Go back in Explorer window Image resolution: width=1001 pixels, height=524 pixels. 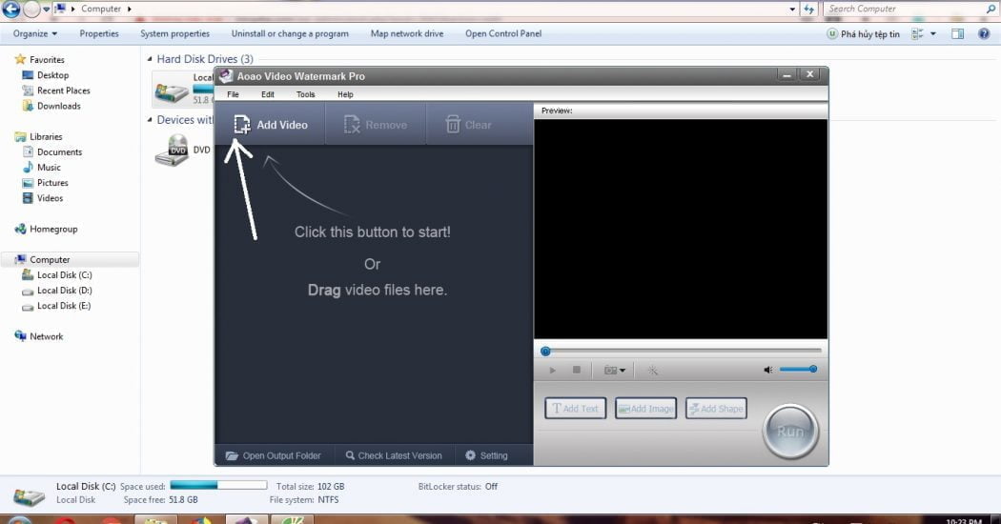point(10,9)
